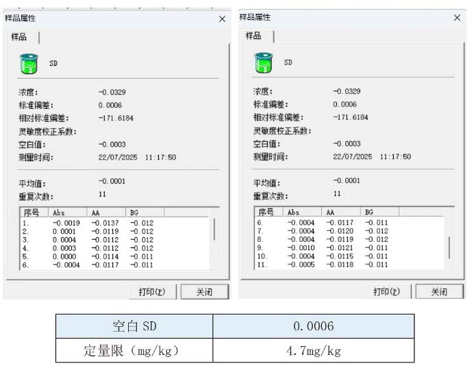474x368 pixels.
Task: Click the right dialog list scrollbar thumb
Action: [449, 247]
